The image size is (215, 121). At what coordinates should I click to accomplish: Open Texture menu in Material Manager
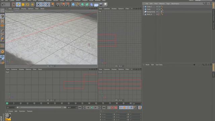(x=30, y=111)
